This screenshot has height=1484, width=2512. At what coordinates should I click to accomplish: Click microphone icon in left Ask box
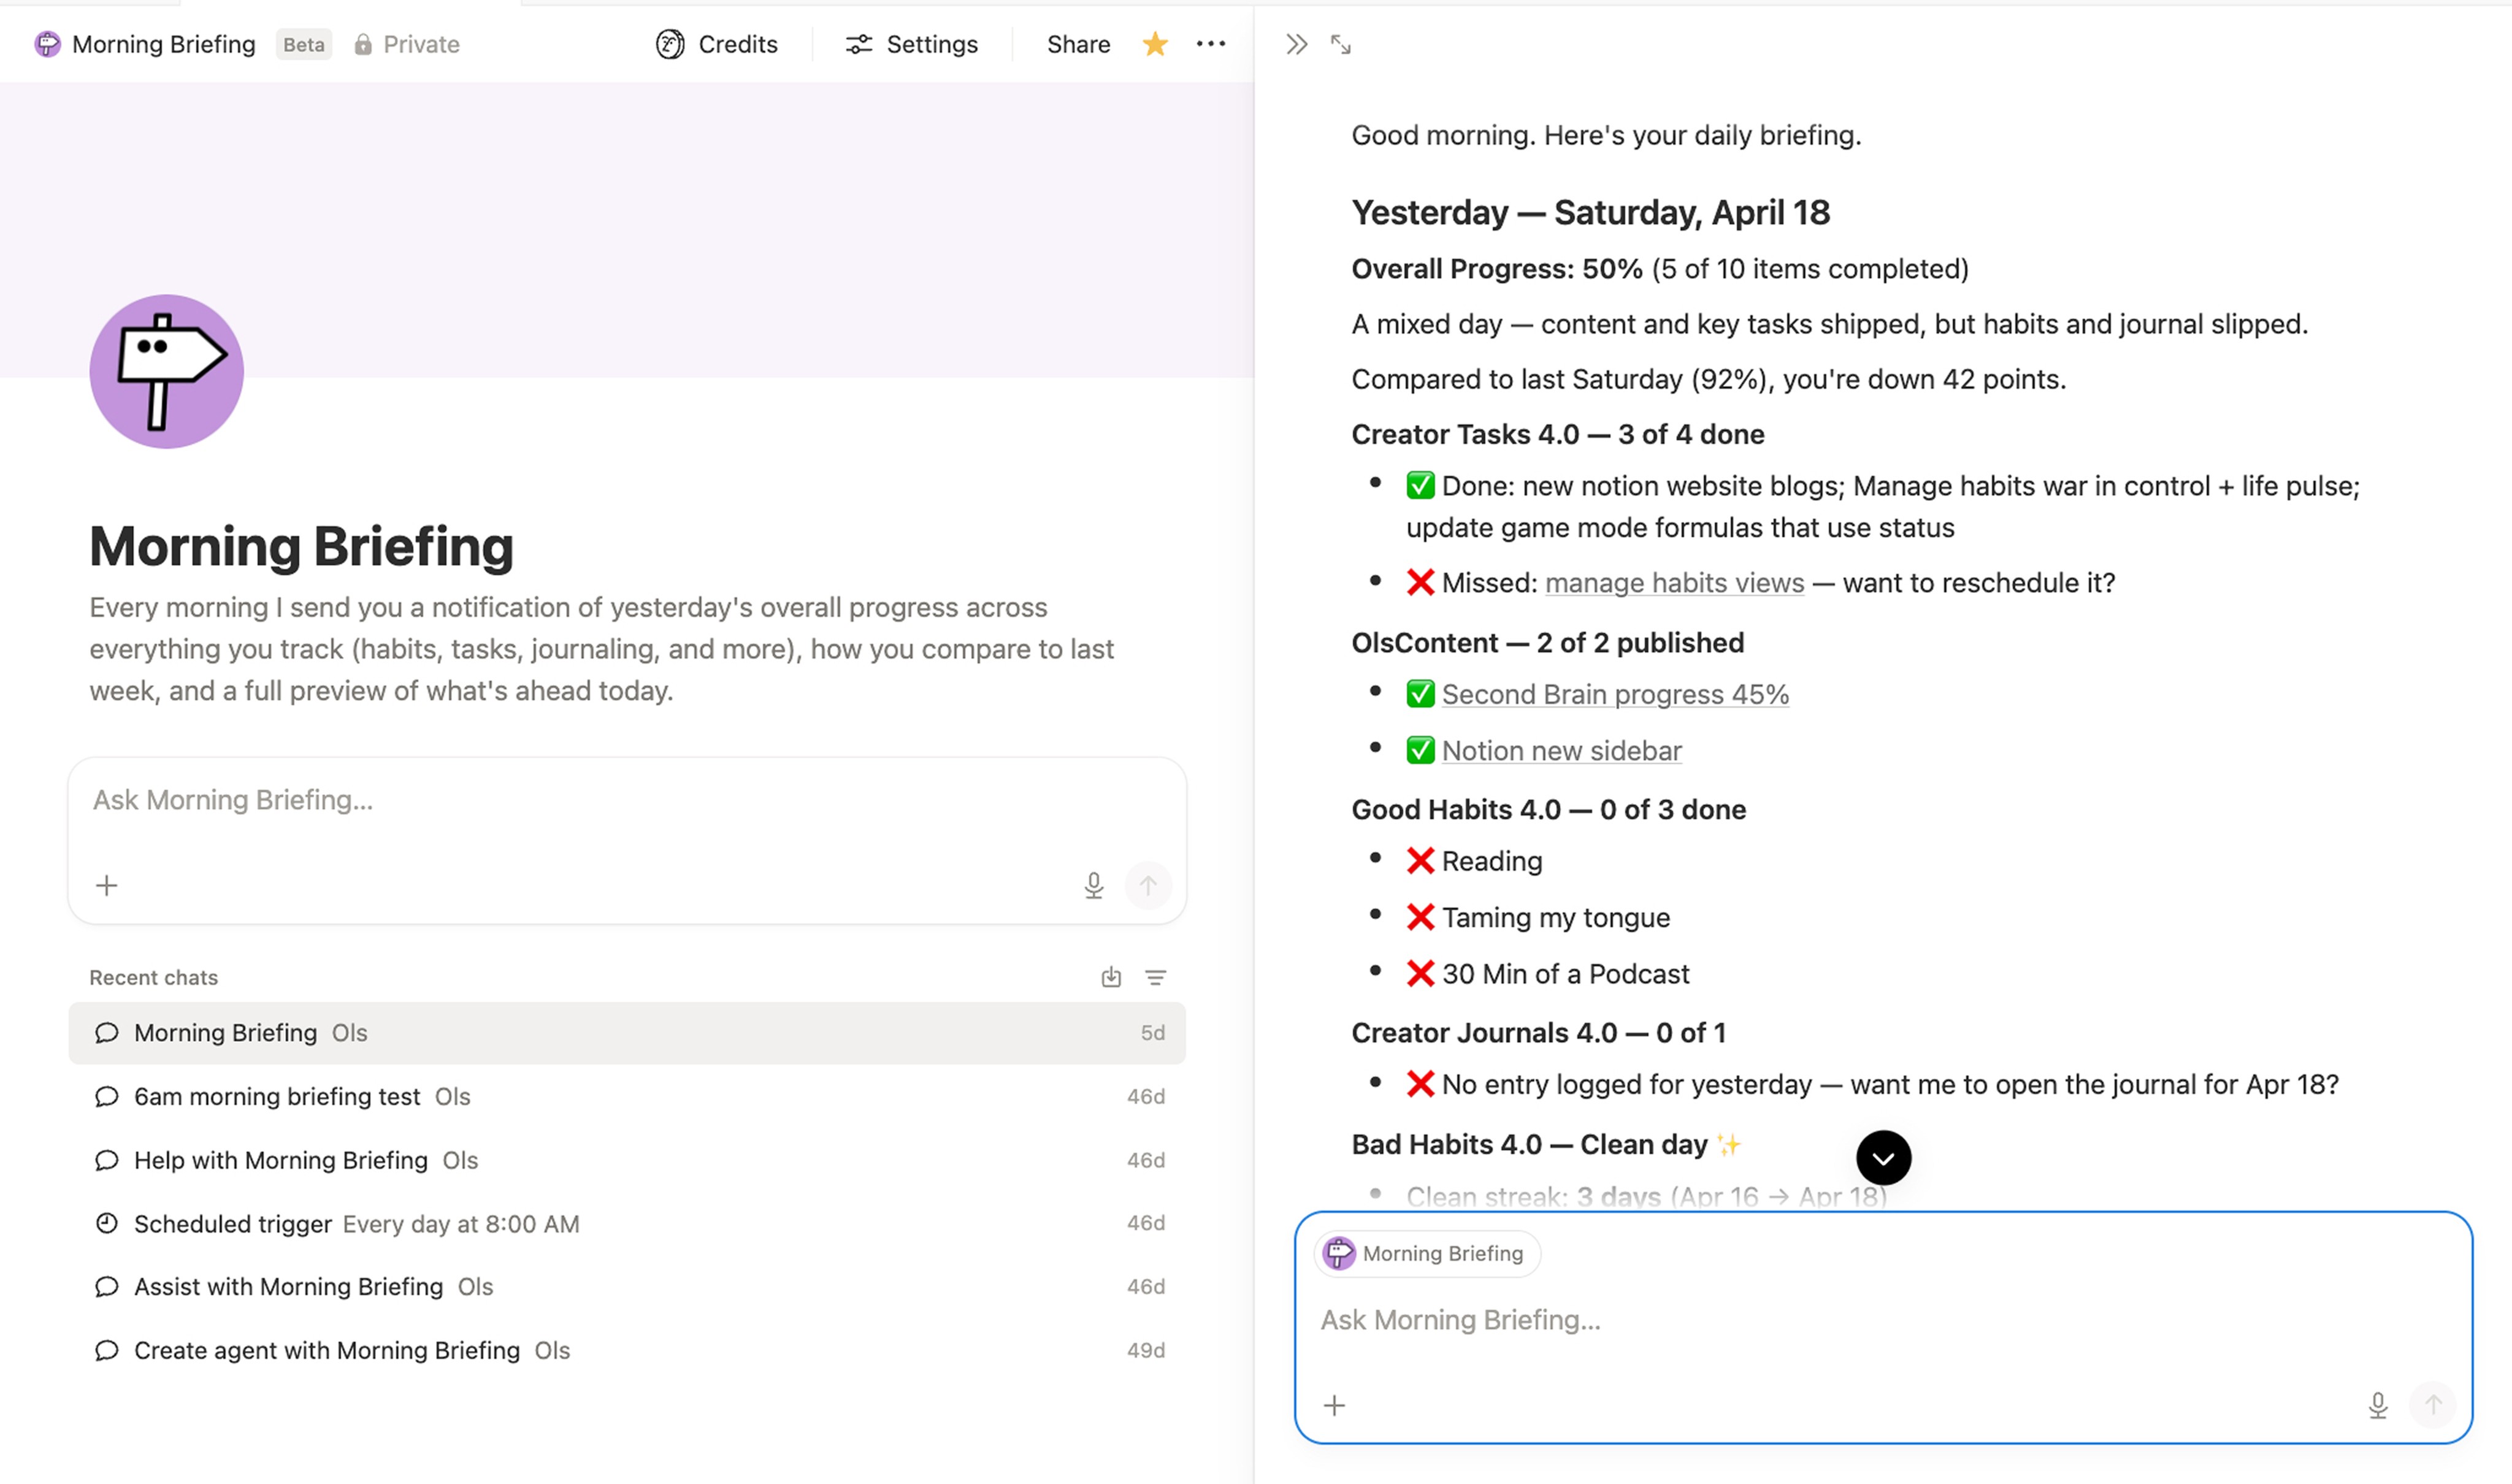(1093, 885)
